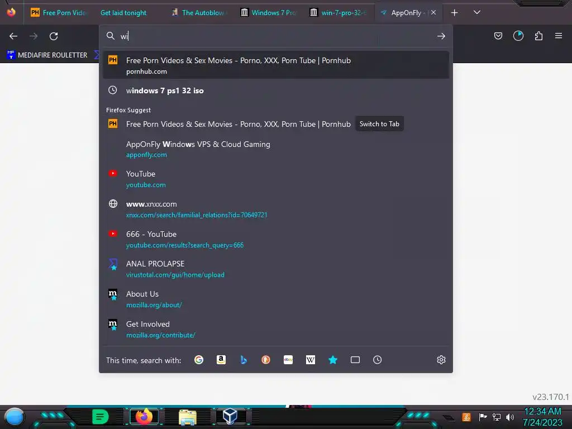This screenshot has width=572, height=429.
Task: Search this time with Amazon
Action: tap(221, 360)
